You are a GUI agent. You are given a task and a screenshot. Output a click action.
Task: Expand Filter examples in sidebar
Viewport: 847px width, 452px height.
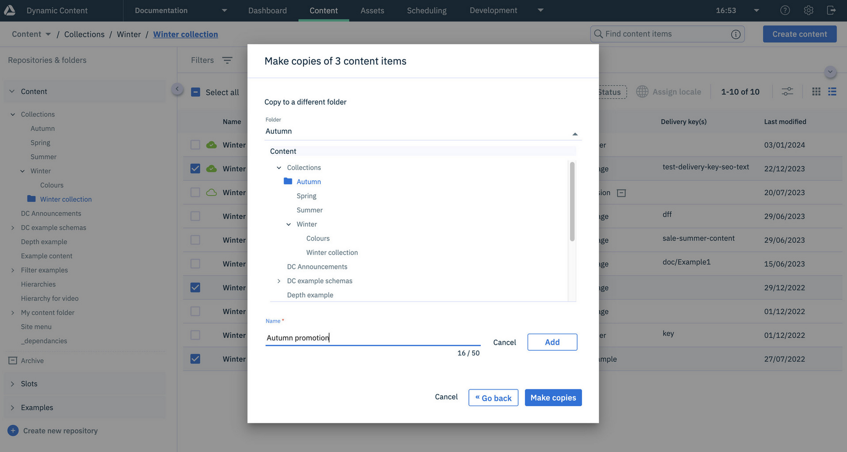pos(13,270)
